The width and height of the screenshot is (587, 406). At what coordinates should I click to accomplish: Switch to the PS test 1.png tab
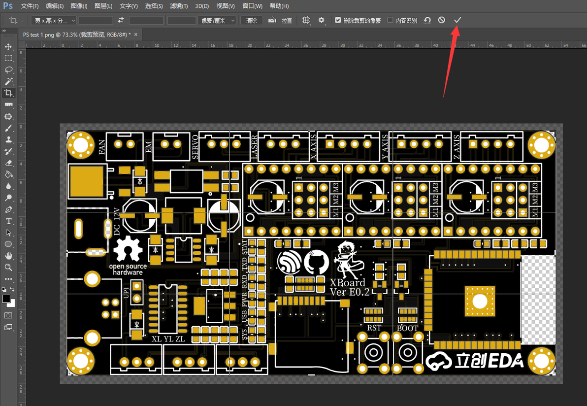click(77, 34)
